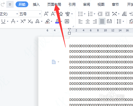The height and width of the screenshot is (106, 133).
Task: Click the Chinese layout icon
Action: tap(115, 14)
